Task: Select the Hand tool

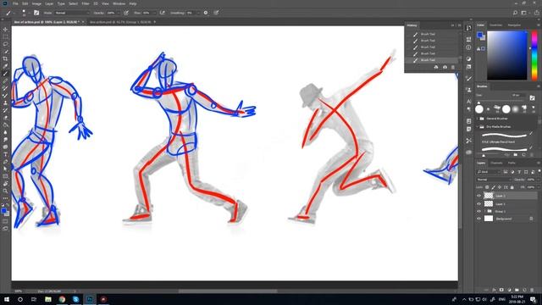Action: pos(5,184)
